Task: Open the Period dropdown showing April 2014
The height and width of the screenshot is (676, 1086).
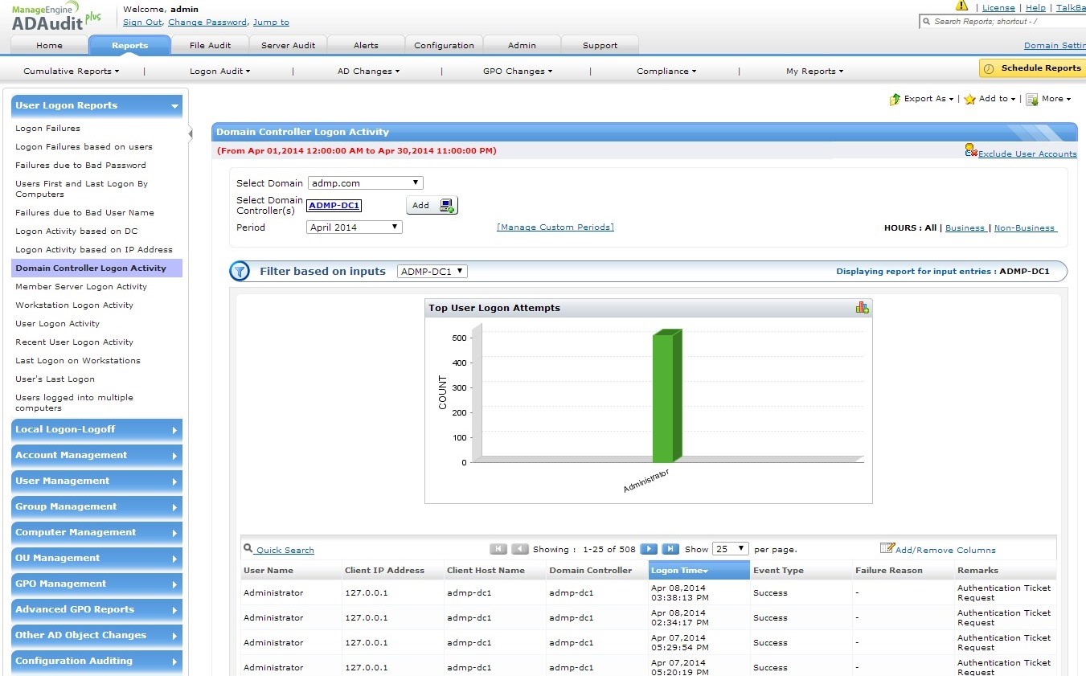Action: [354, 227]
